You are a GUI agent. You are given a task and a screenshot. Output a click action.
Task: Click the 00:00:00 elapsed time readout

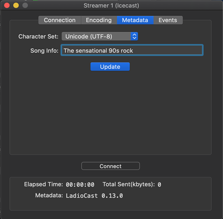point(80,185)
